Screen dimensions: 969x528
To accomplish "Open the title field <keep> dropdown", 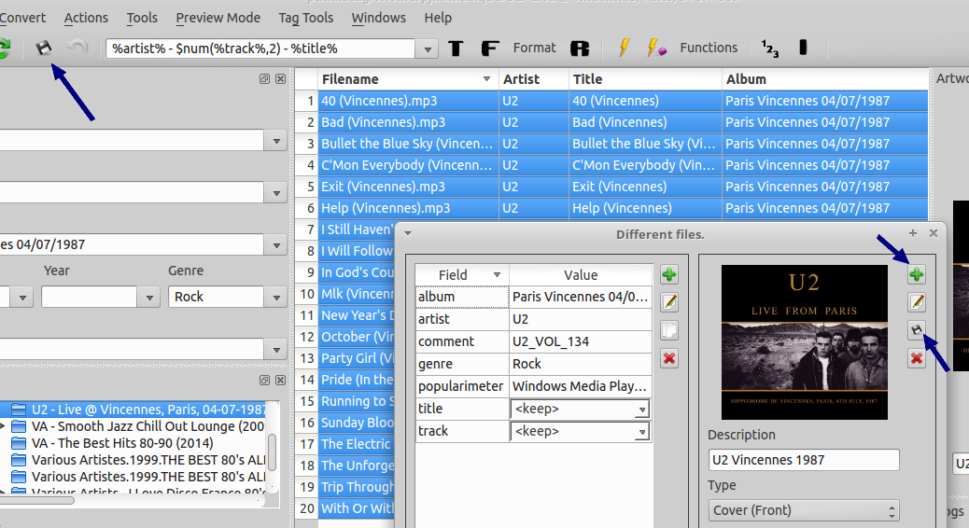I will [641, 410].
